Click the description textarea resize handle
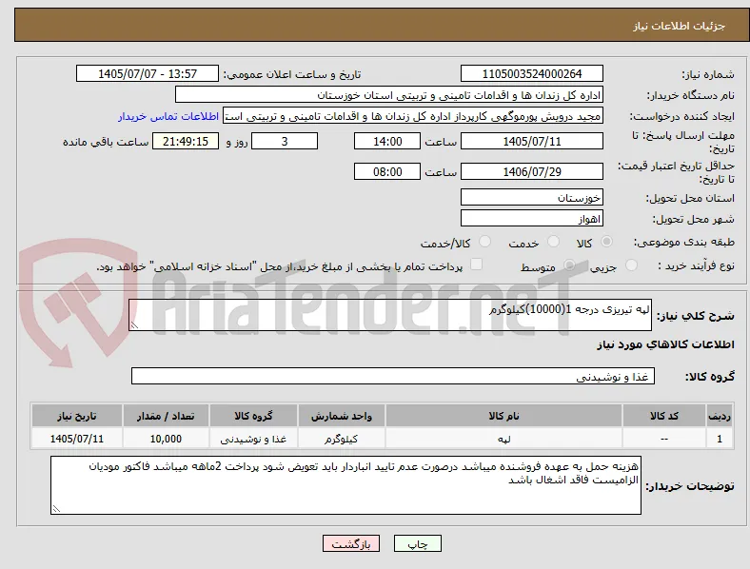The height and width of the screenshot is (569, 750). point(134,325)
